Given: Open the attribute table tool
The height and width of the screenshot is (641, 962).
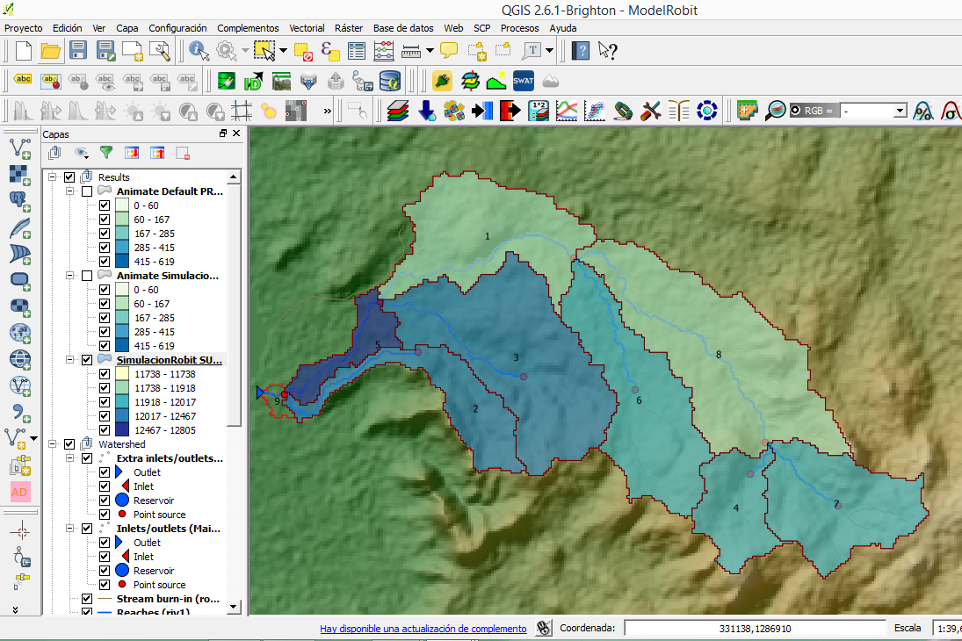Looking at the screenshot, I should (354, 50).
